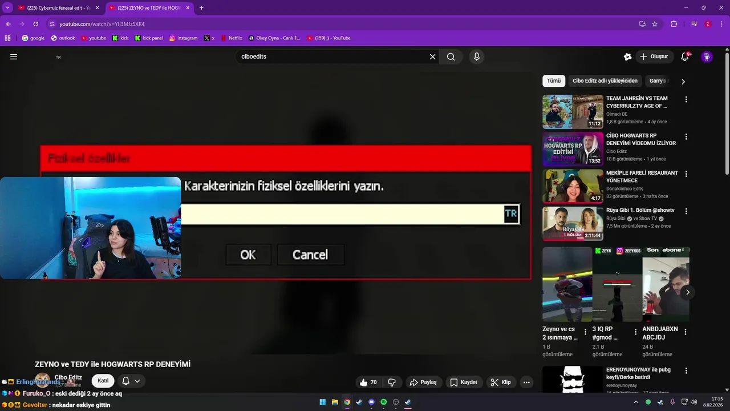The image size is (730, 411).
Task: Close the Cyberrulz fenasal edit tab
Action: [x=98, y=8]
